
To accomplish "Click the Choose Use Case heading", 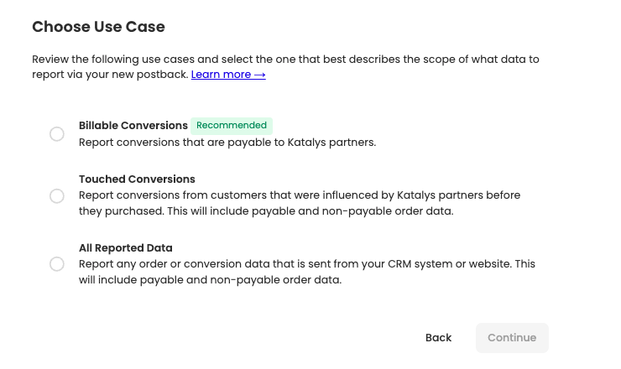I will tap(98, 27).
